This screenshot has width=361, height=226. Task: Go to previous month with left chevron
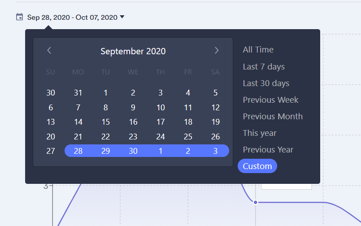pyautogui.click(x=49, y=51)
